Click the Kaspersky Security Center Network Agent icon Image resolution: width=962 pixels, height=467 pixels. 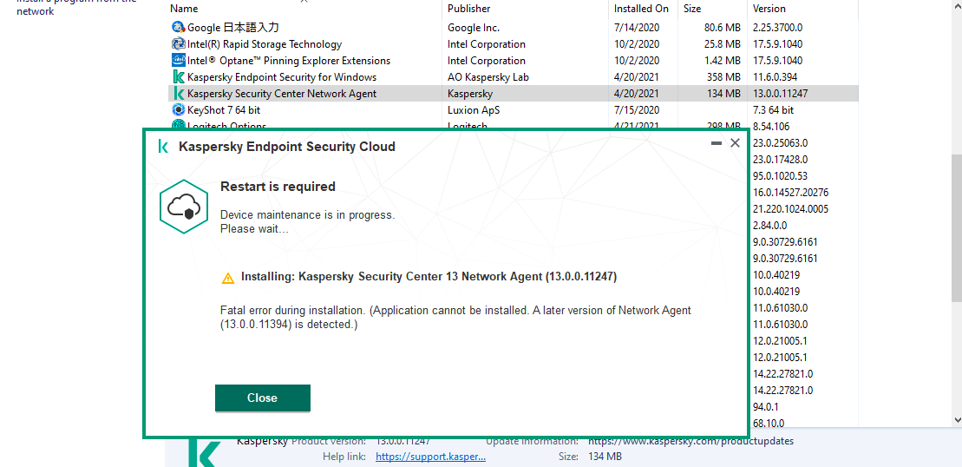178,93
